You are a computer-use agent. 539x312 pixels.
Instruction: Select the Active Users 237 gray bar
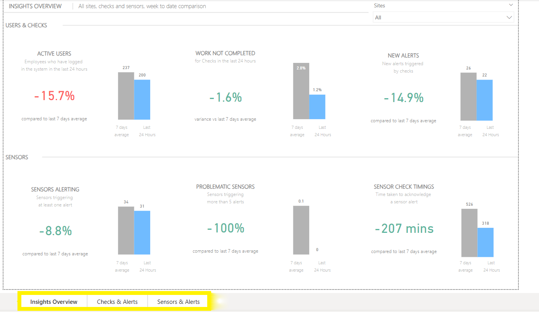126,96
